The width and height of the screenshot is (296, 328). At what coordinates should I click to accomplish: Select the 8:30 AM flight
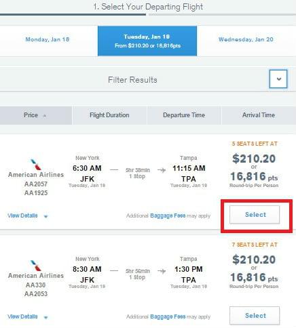coord(255,316)
